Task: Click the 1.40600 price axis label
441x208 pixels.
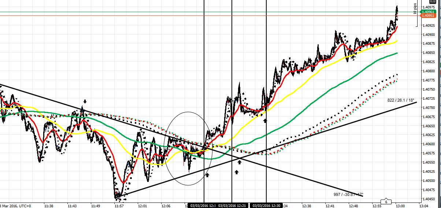Action: 429,144
